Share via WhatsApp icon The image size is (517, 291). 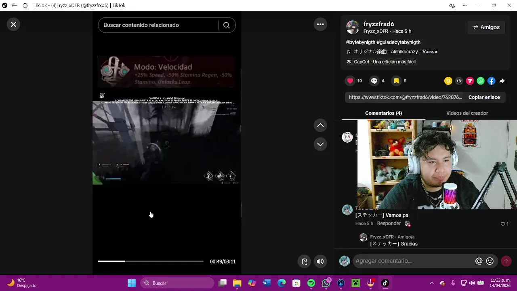(481, 81)
